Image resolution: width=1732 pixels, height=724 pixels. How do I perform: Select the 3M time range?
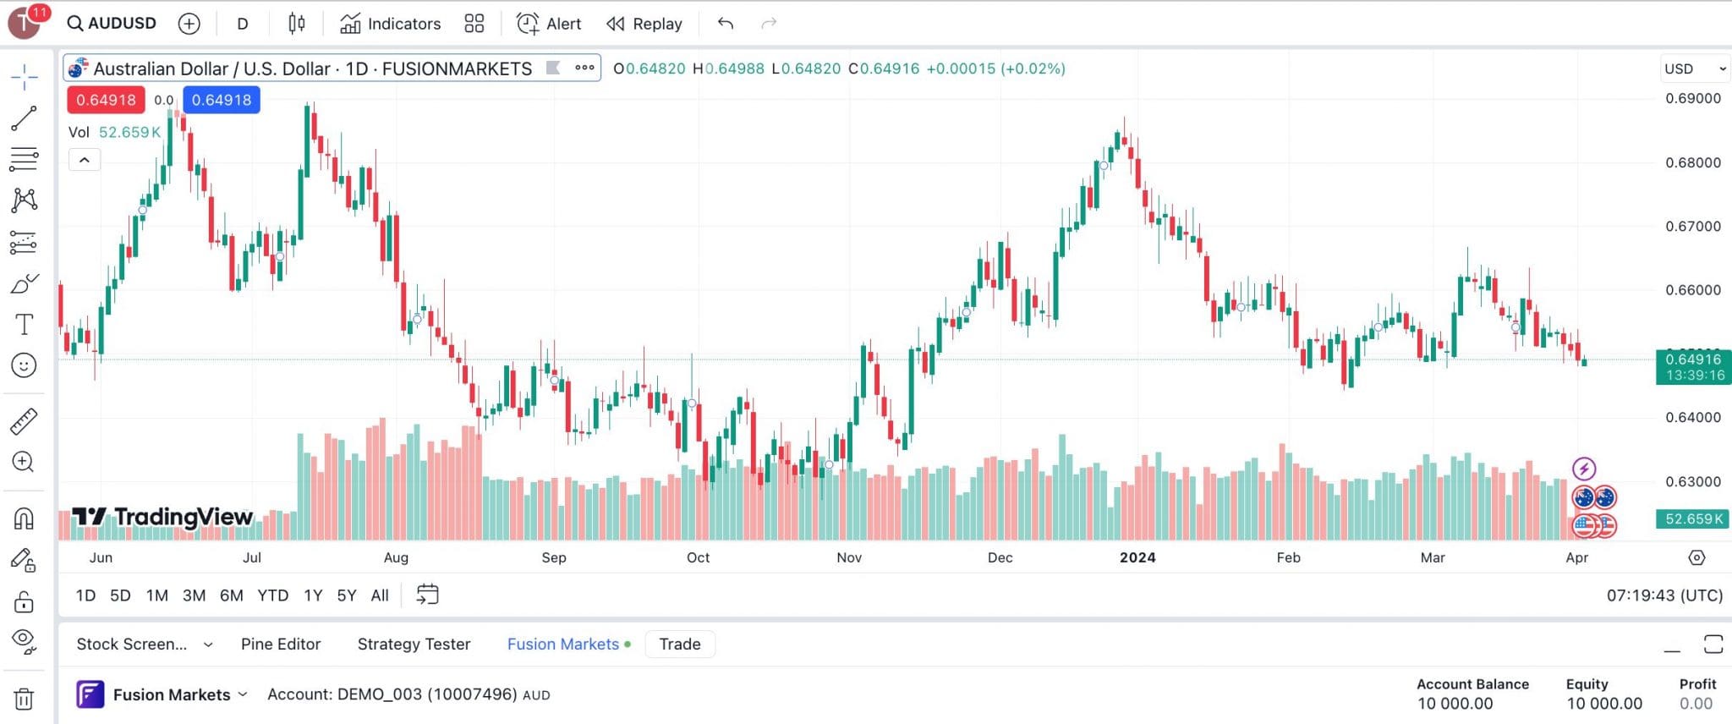tap(194, 595)
